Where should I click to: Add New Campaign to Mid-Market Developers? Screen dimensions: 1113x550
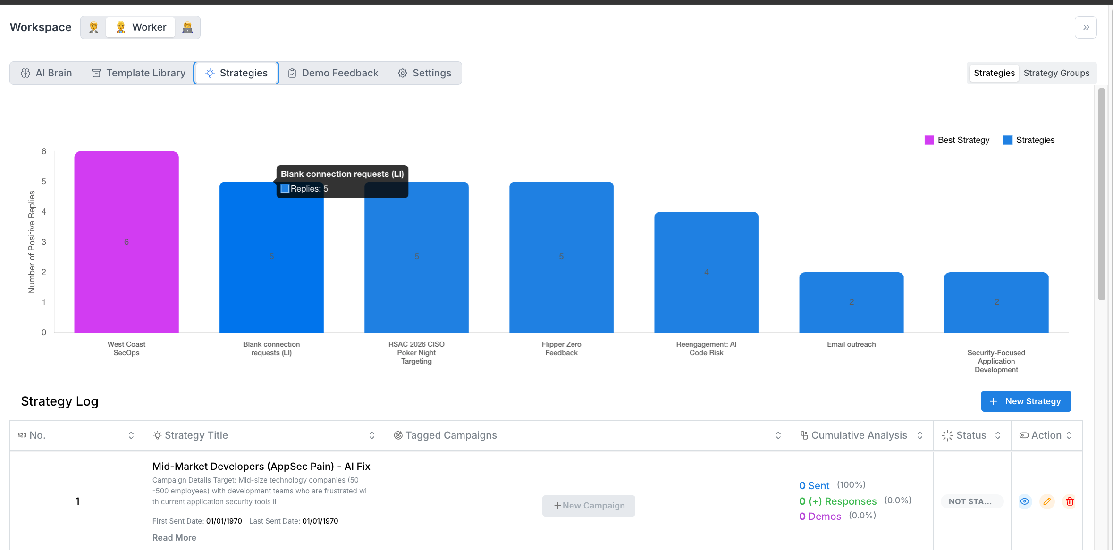point(589,506)
